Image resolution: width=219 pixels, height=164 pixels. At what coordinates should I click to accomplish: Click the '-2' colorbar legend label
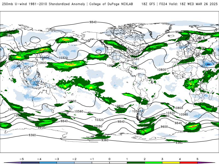click(x=74, y=159)
